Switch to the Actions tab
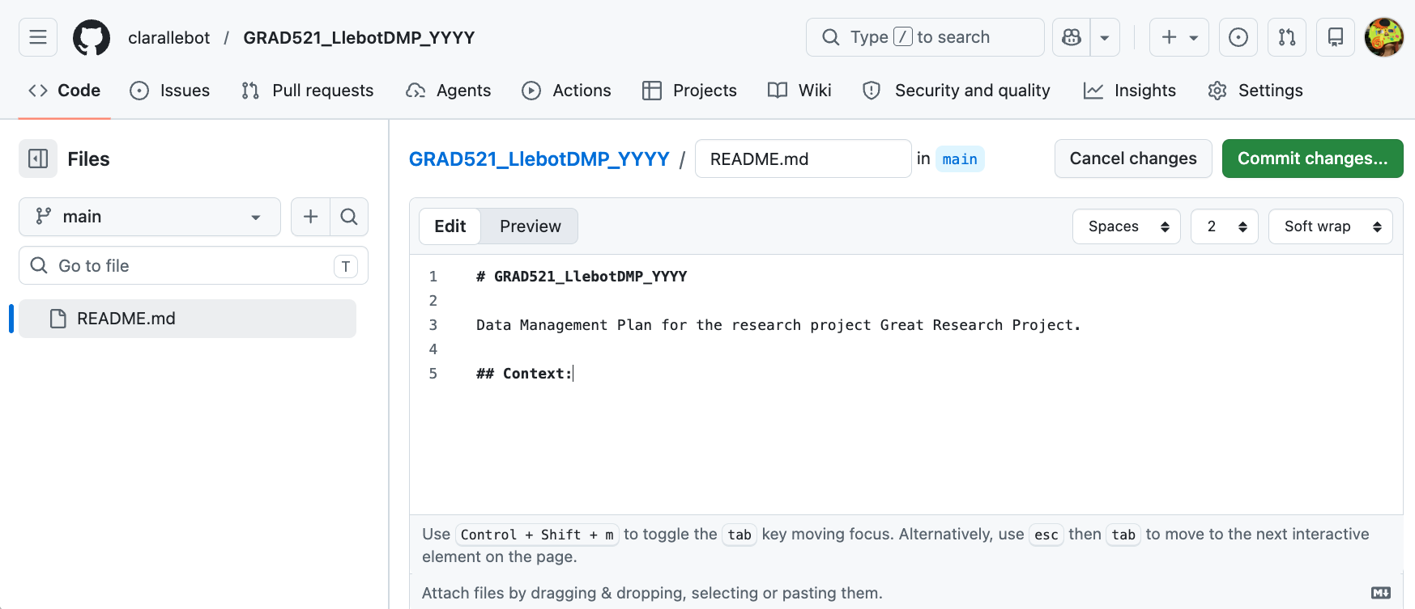Image resolution: width=1415 pixels, height=609 pixels. point(566,91)
